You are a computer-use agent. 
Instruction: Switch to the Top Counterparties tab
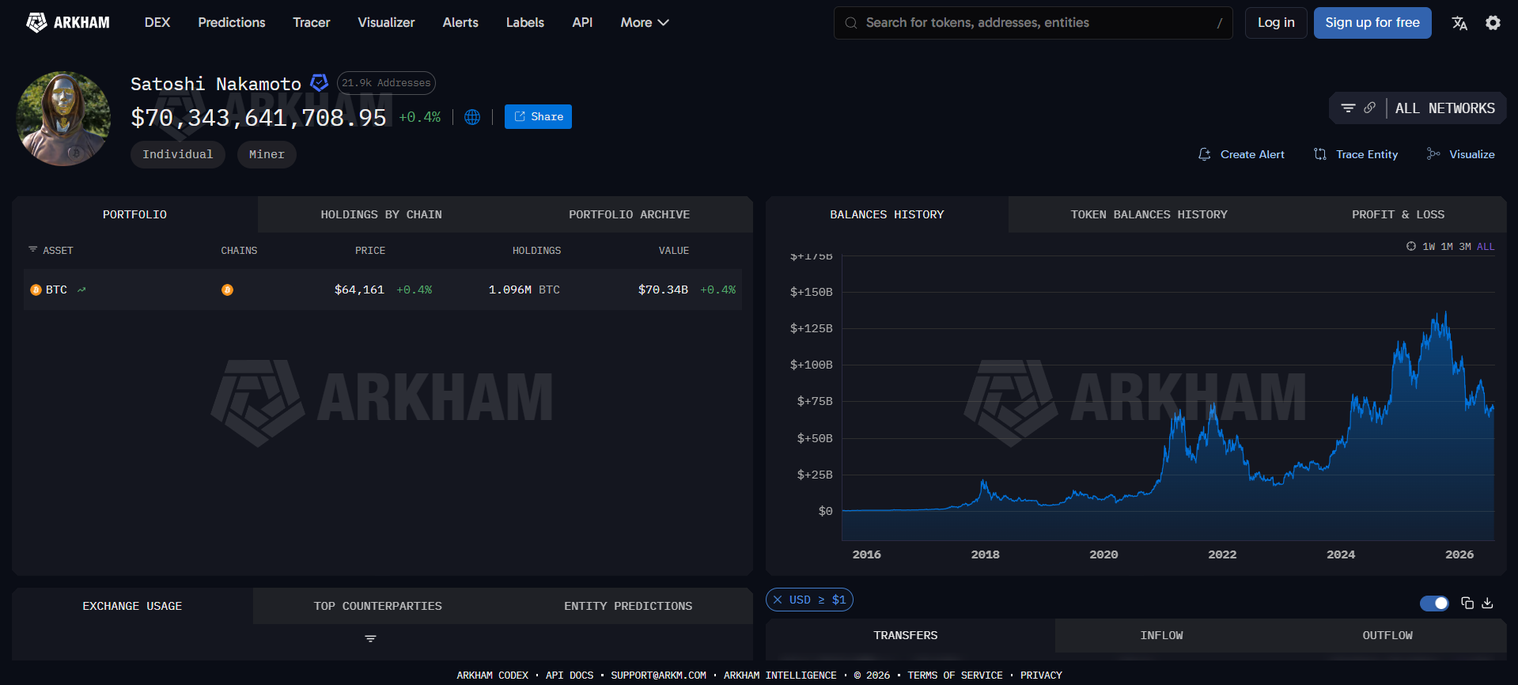coord(377,606)
